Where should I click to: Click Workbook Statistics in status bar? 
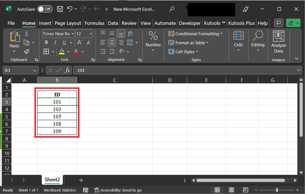click(60, 190)
